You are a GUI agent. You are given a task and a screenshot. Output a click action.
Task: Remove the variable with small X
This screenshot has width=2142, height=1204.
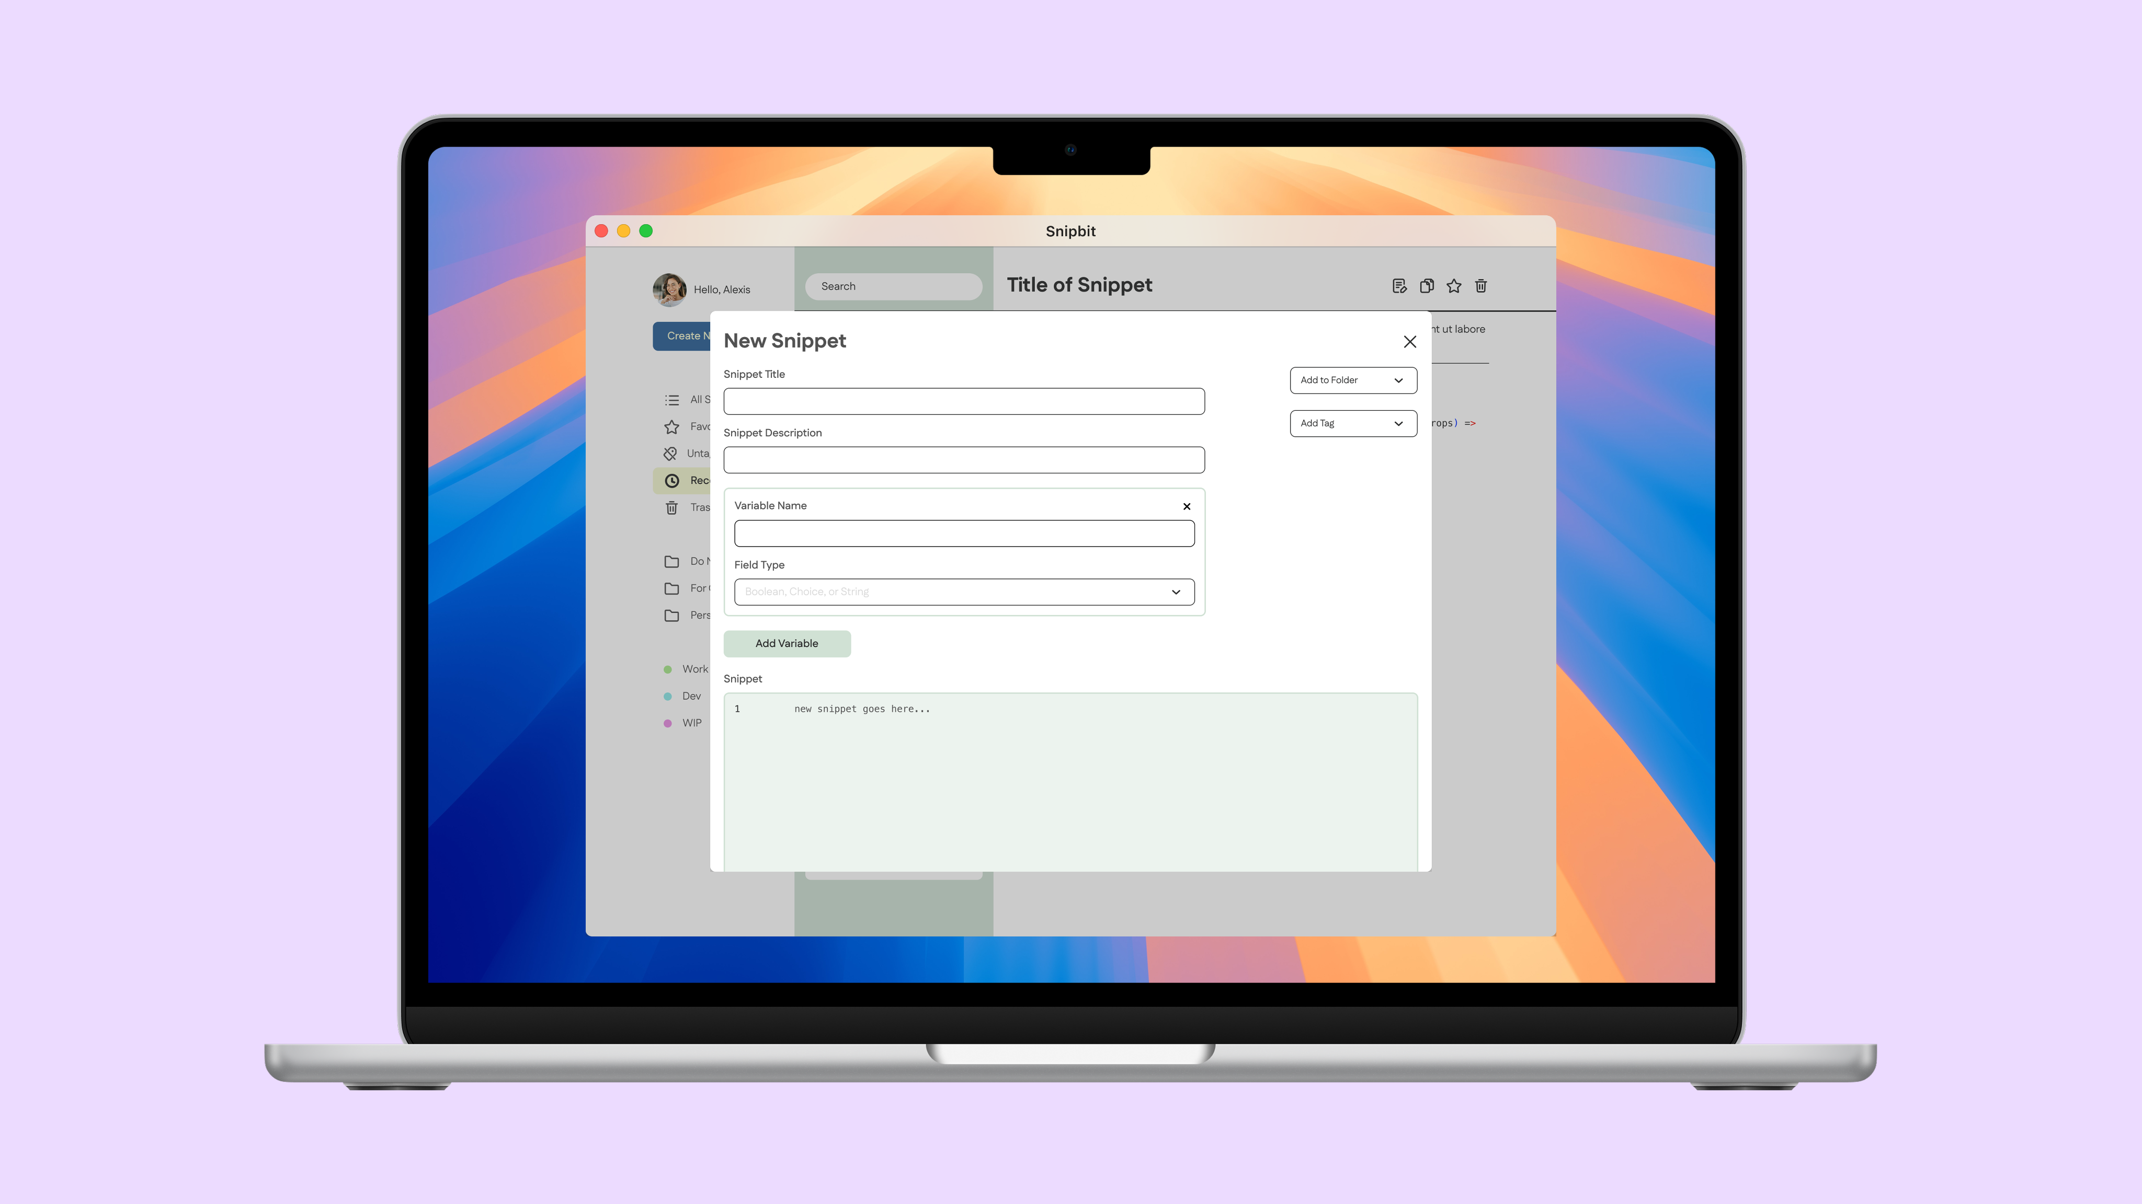point(1187,506)
